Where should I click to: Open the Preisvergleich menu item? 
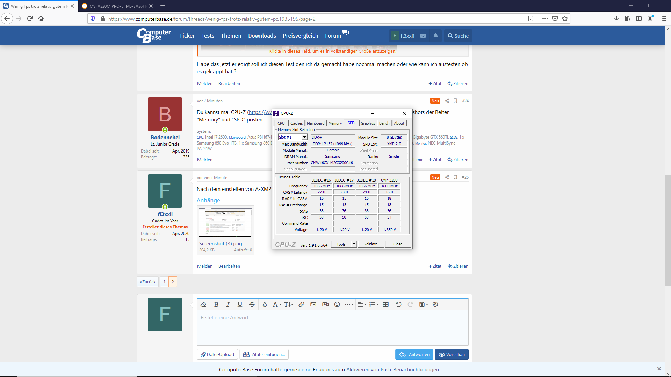point(300,36)
